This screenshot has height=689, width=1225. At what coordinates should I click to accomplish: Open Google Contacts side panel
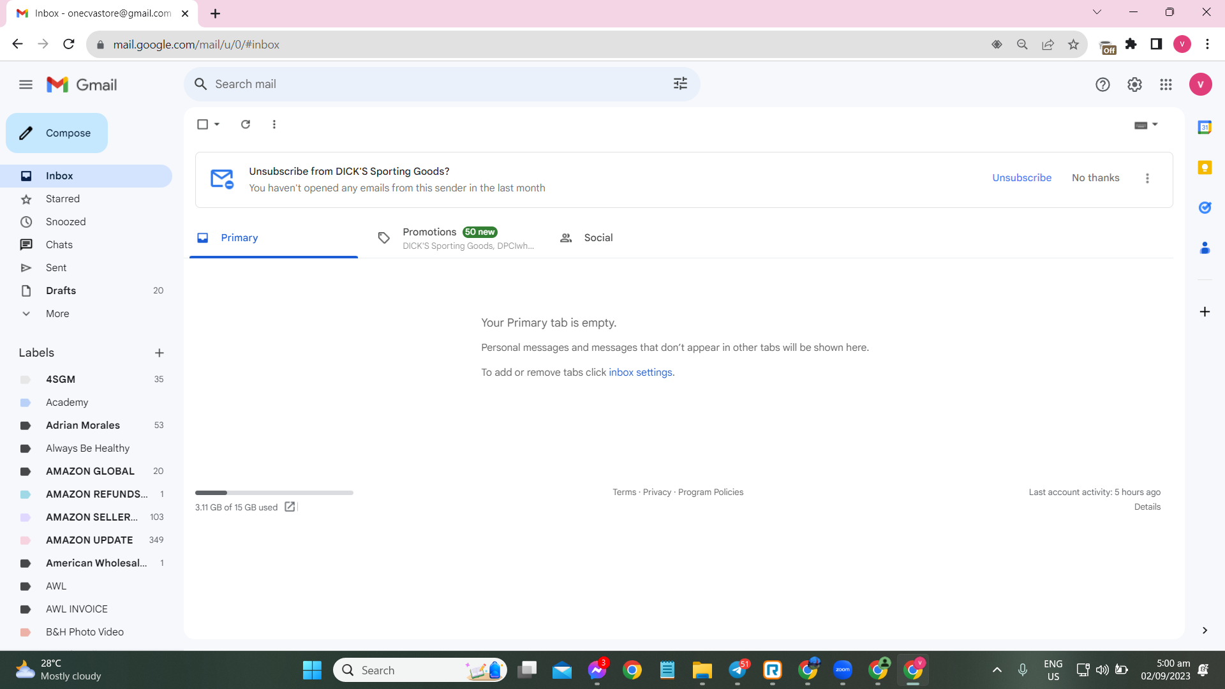[1205, 248]
